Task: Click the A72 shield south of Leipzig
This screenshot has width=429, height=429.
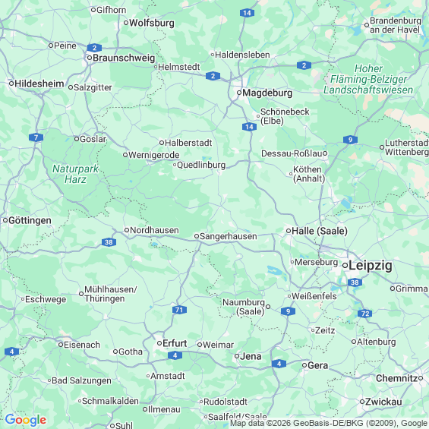Action: pyautogui.click(x=365, y=314)
